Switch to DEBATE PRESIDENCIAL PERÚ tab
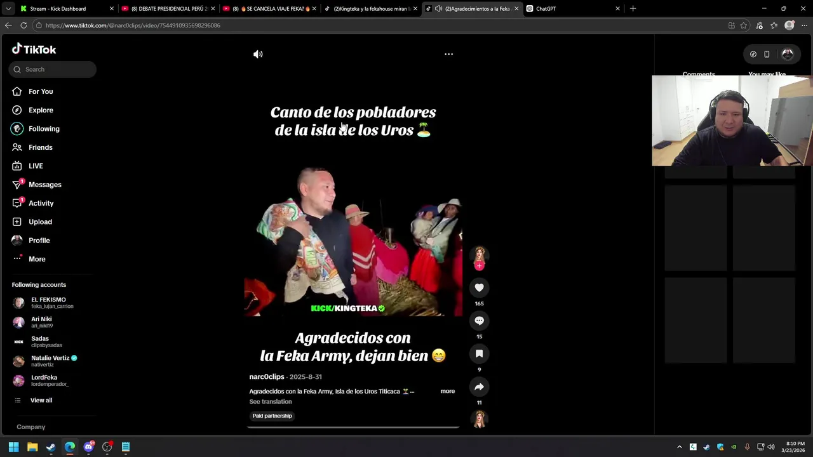 pos(169,9)
